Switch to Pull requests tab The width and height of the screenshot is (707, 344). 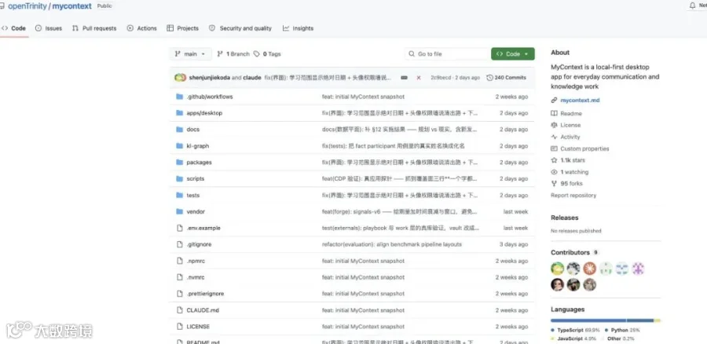tap(94, 28)
